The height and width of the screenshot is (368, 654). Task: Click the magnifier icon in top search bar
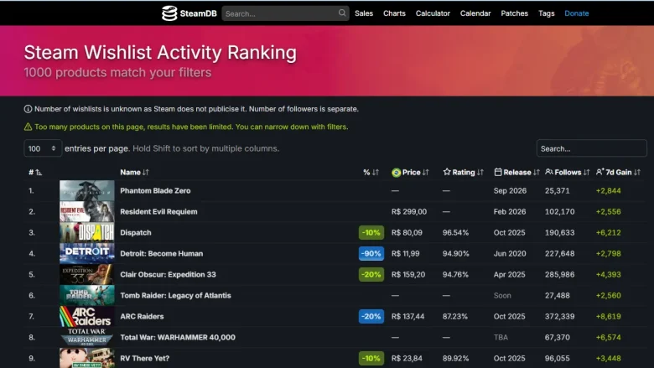pyautogui.click(x=342, y=13)
